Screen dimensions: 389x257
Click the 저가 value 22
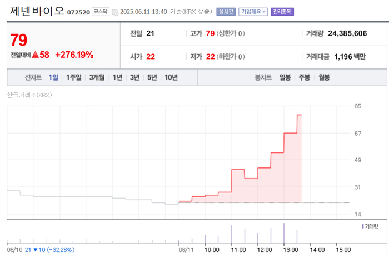click(x=211, y=57)
